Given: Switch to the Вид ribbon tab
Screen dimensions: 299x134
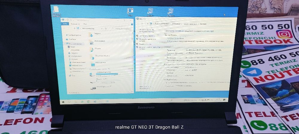Looking at the screenshot, I should 85,24.
